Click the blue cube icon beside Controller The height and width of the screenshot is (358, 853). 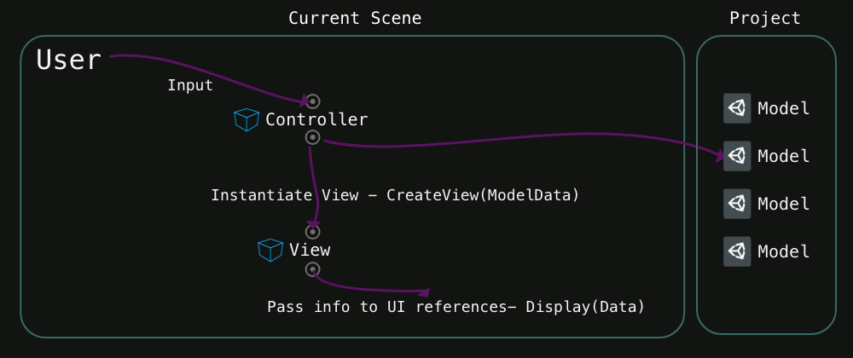pos(246,120)
